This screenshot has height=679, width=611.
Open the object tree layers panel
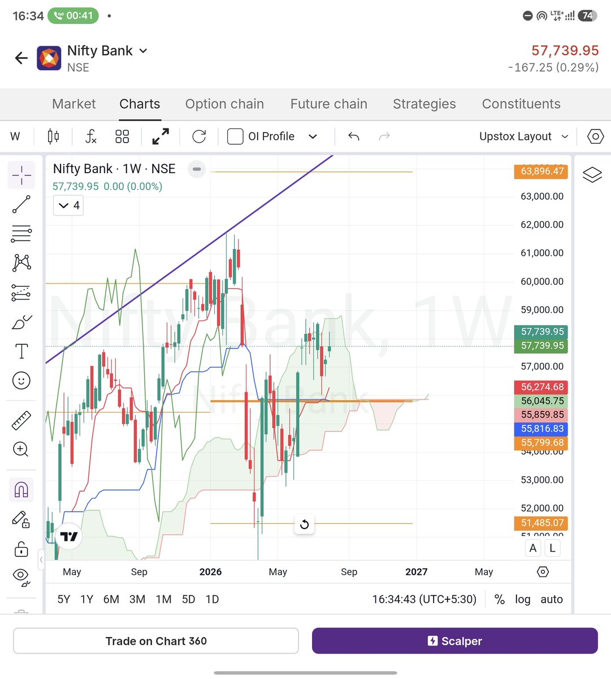592,175
